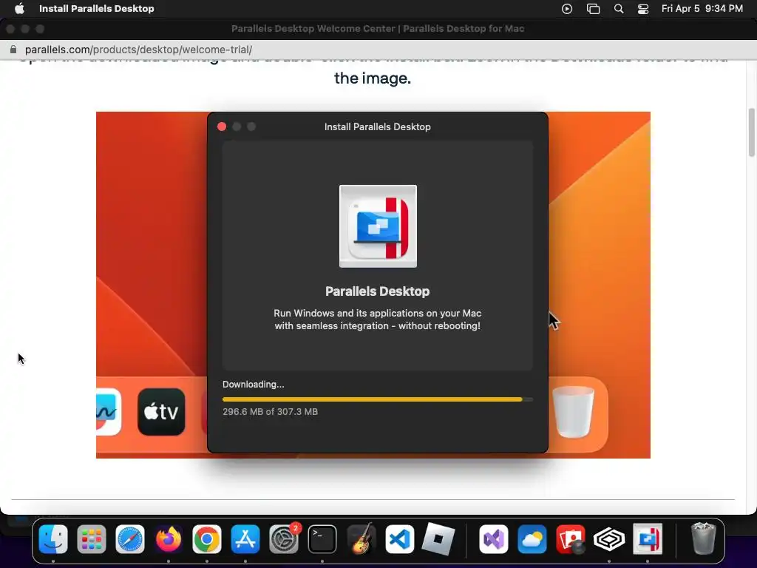Click the yellow download progress bar
This screenshot has height=568, width=757.
pos(378,399)
